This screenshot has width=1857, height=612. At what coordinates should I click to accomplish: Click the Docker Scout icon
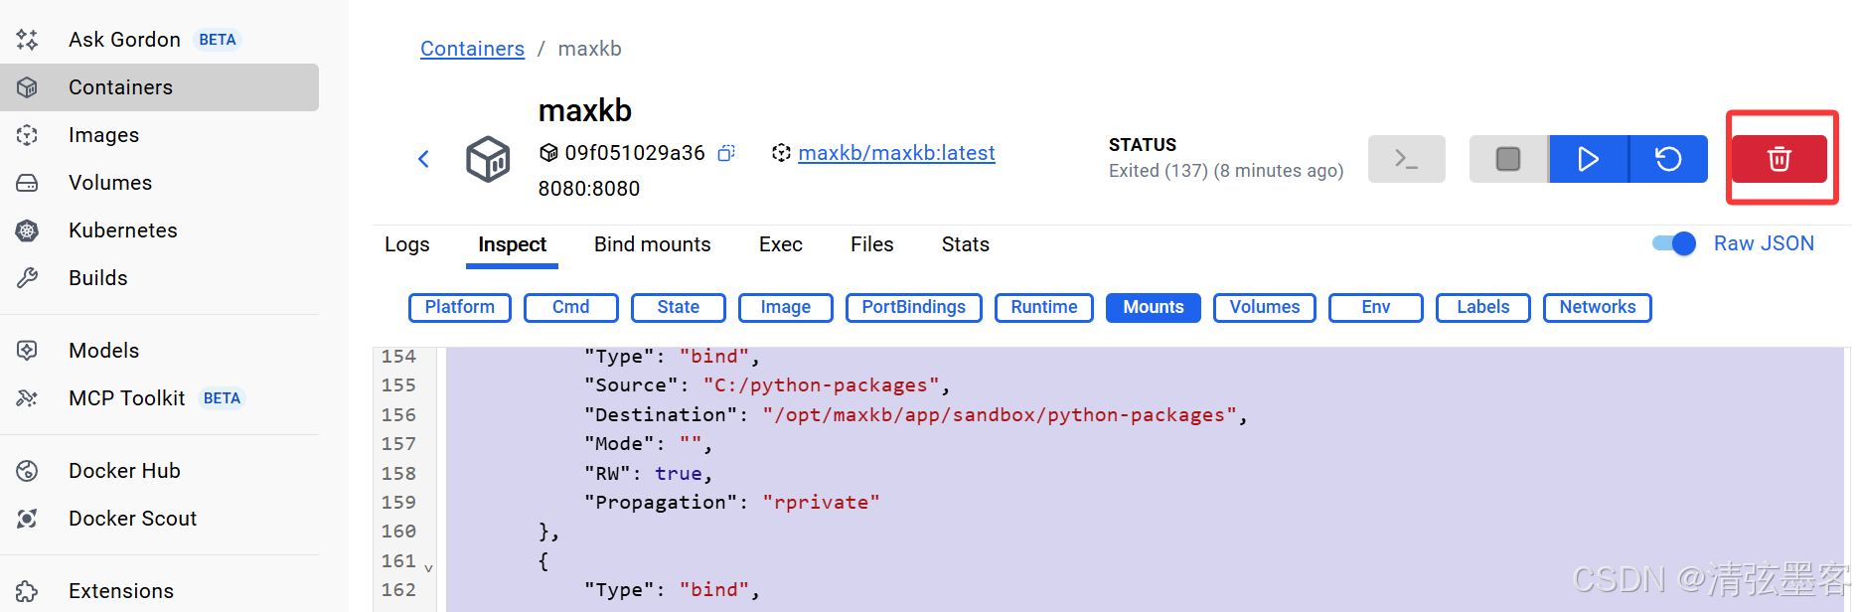point(27,519)
